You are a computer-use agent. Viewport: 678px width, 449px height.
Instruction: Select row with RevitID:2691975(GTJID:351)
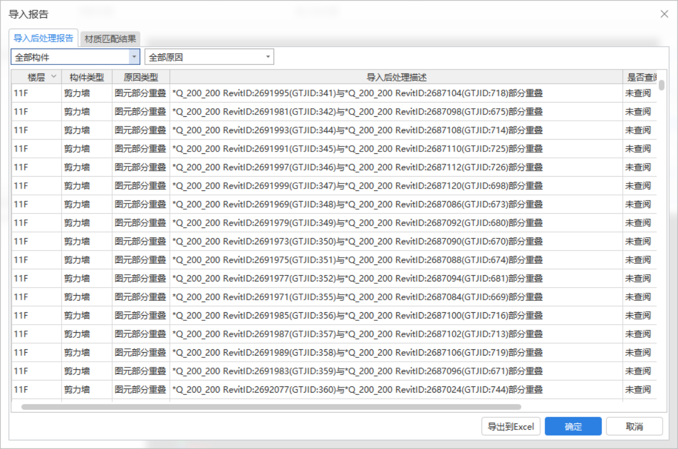pos(334,260)
